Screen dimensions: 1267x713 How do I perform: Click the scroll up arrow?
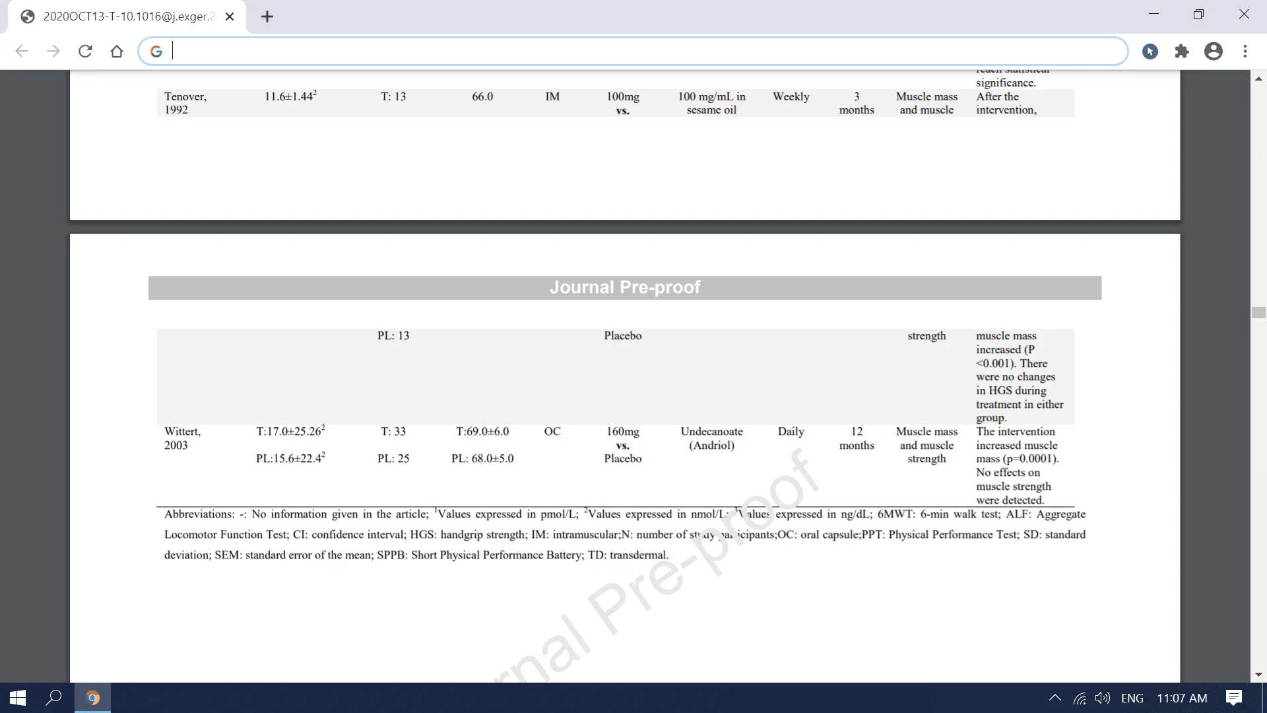click(x=1258, y=79)
